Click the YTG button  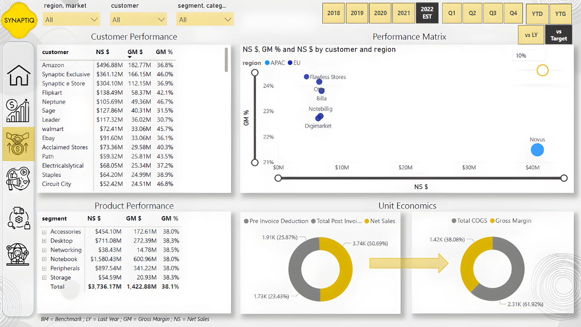tap(561, 14)
